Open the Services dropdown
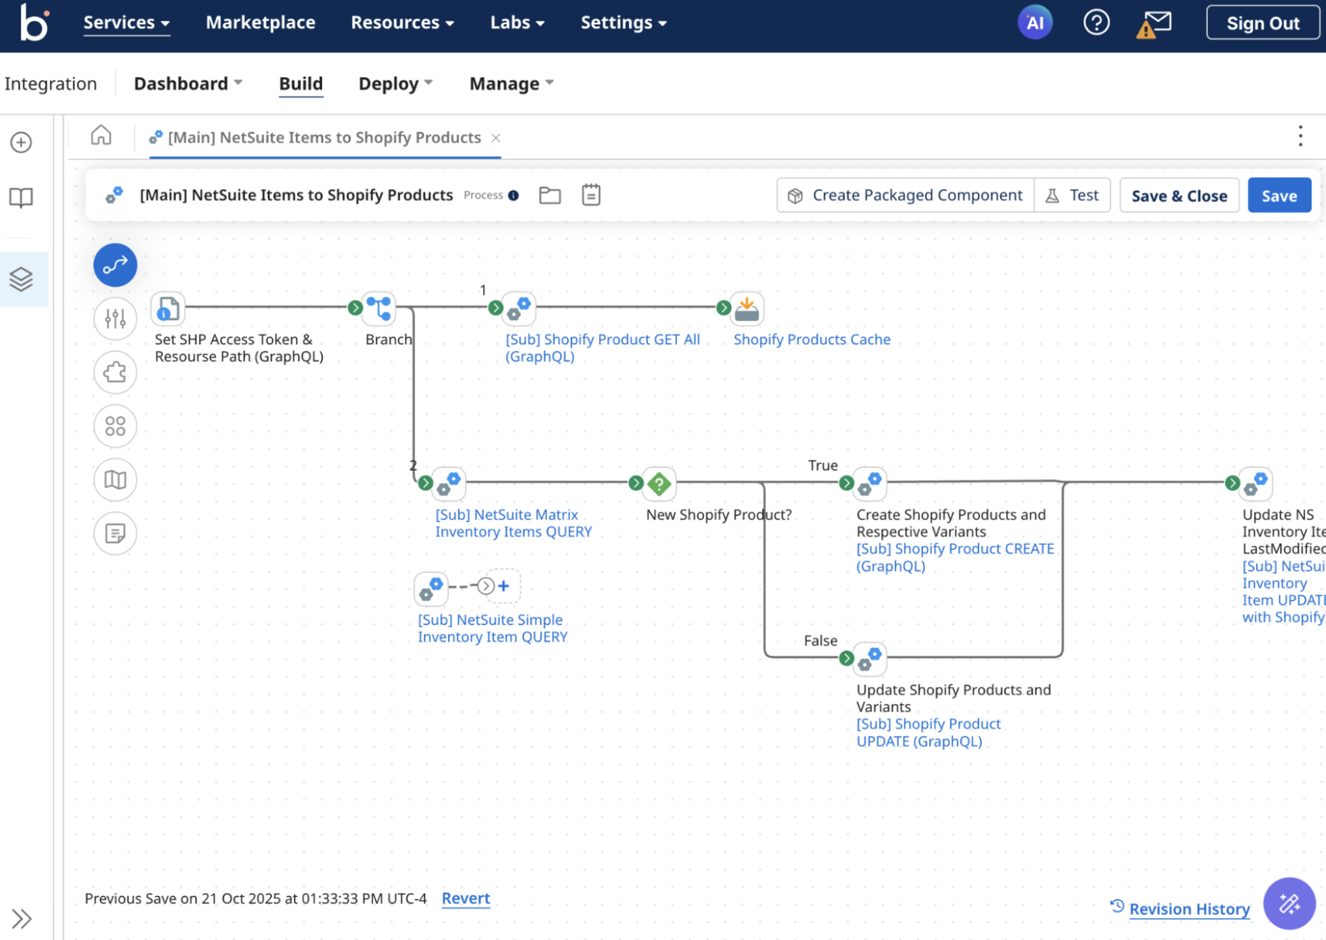The width and height of the screenshot is (1326, 940). point(126,22)
